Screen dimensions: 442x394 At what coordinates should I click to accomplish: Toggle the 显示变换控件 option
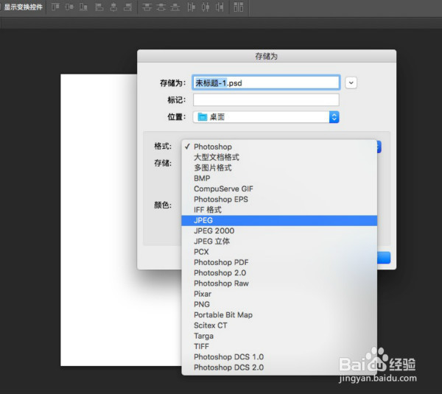point(22,7)
